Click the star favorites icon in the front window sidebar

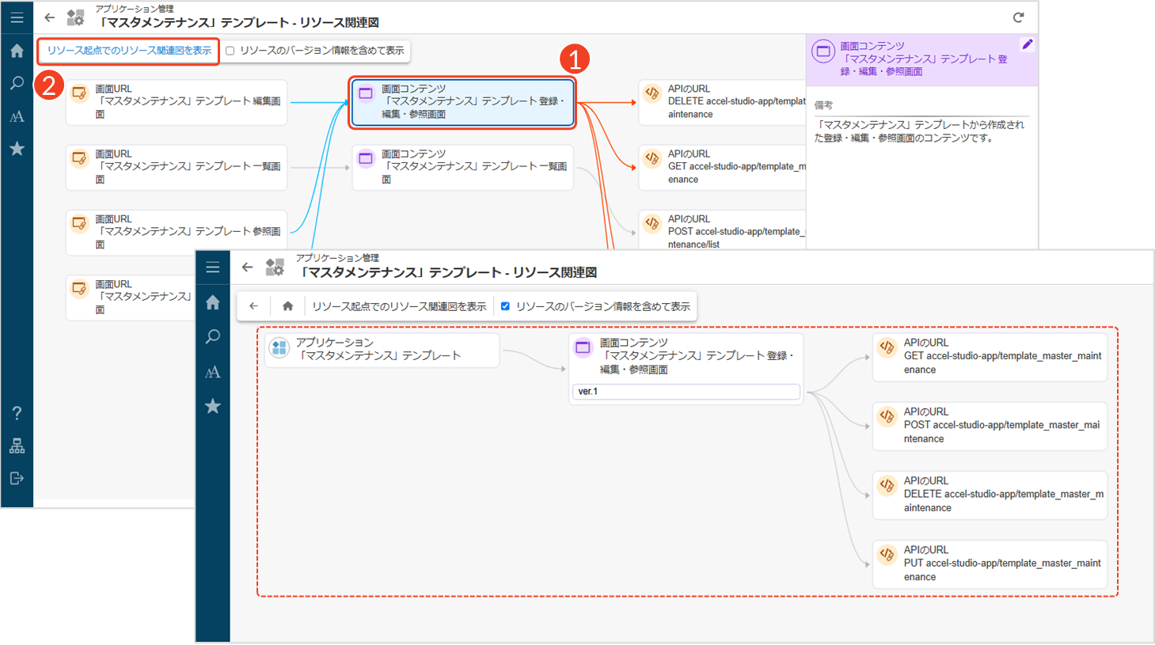click(213, 406)
